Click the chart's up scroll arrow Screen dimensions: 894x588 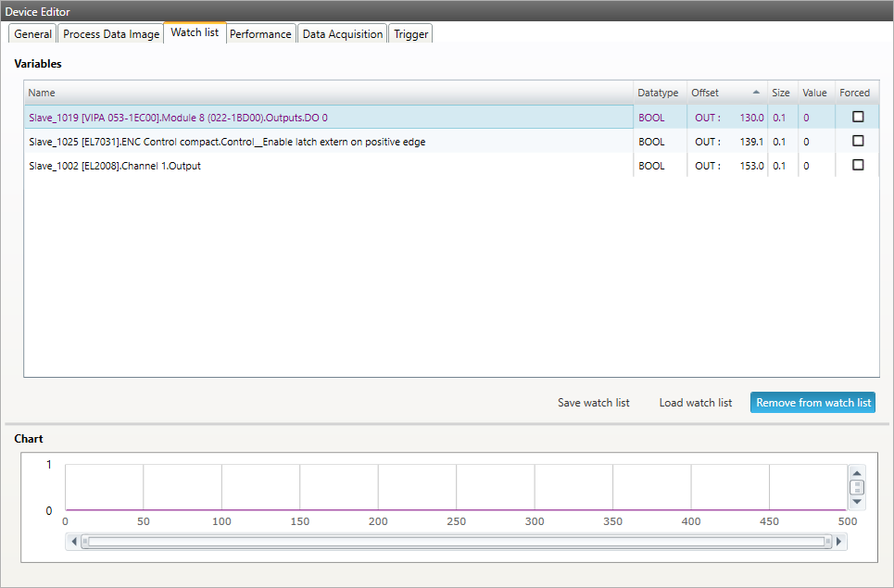click(856, 472)
